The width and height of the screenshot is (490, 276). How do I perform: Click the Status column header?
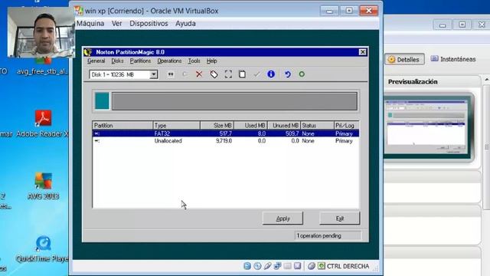(x=317, y=126)
